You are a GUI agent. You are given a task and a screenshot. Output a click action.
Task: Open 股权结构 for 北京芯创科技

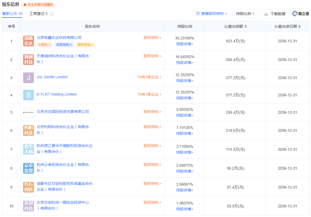152,202
